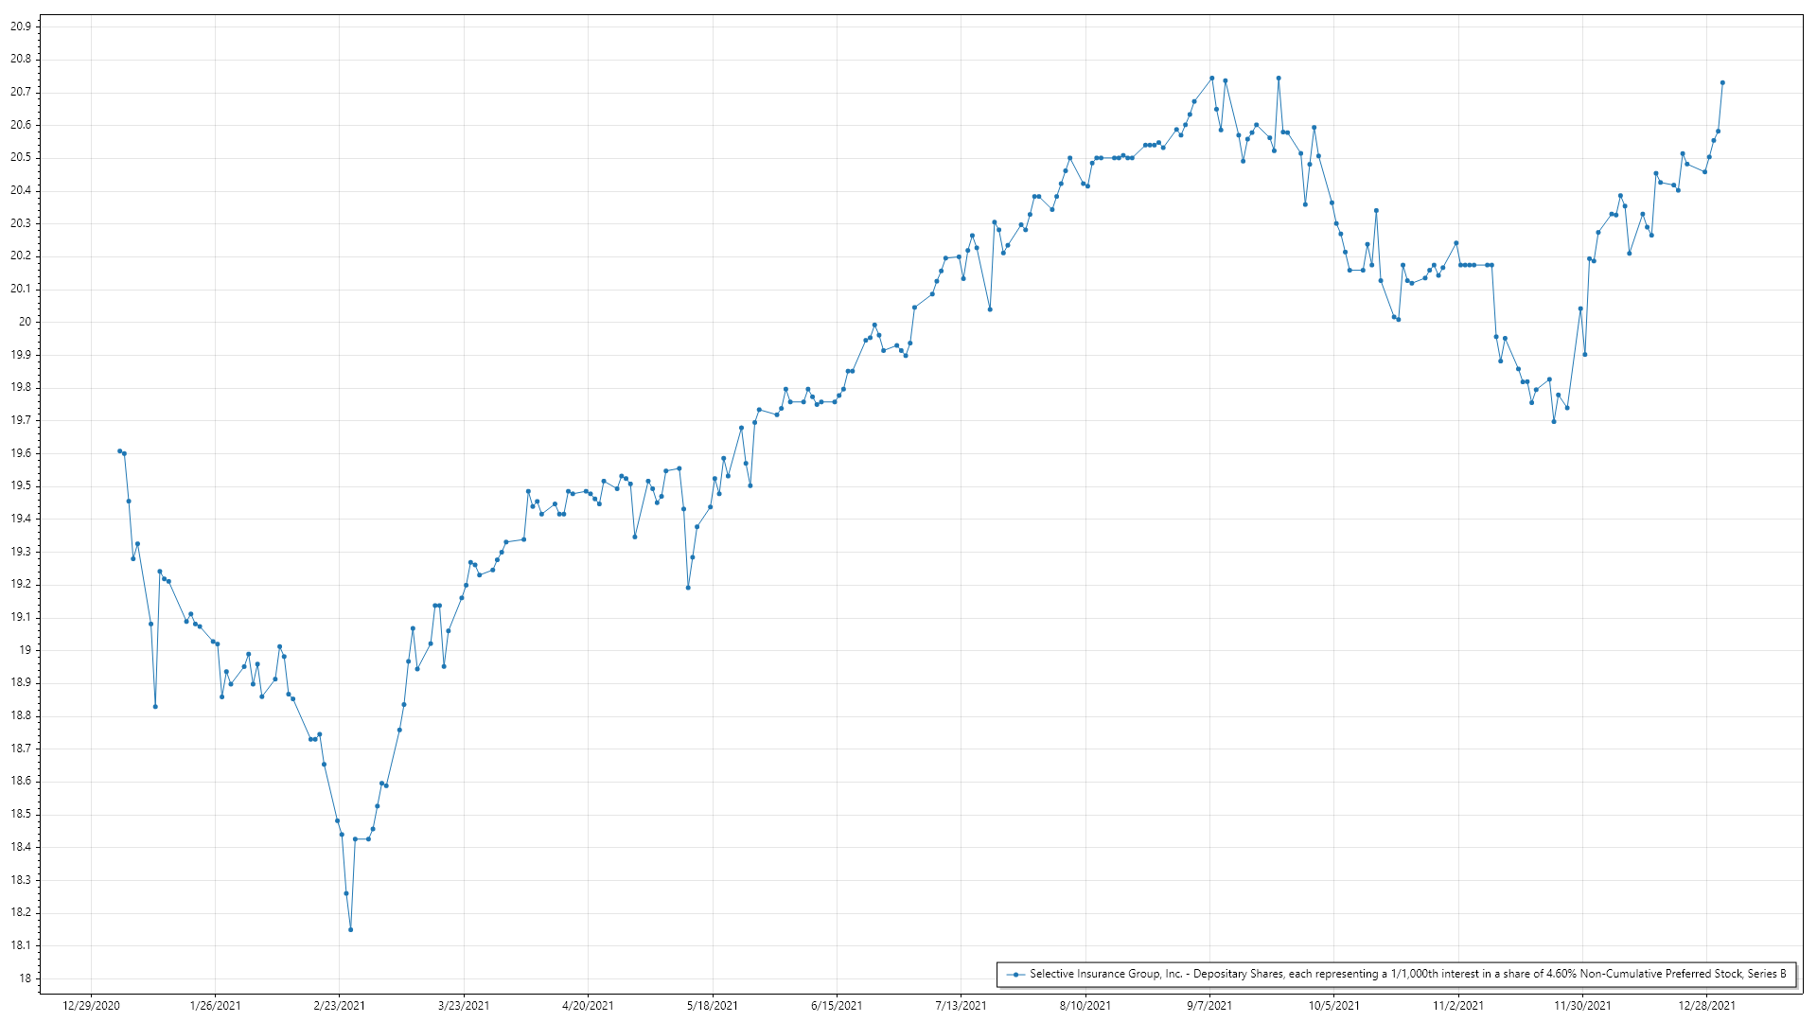The width and height of the screenshot is (1817, 1022).
Task: Click the May dip data point near 19.19
Action: pyautogui.click(x=688, y=588)
